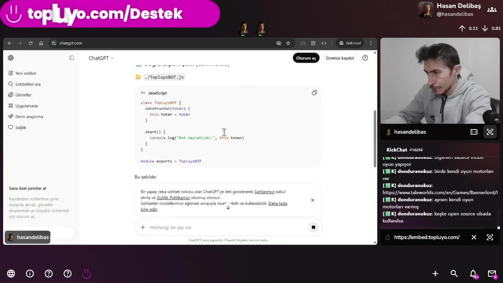Click the Oturum aç button

[x=306, y=58]
